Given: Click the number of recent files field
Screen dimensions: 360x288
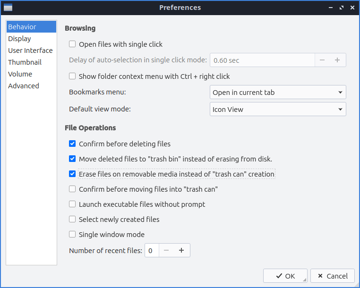Looking at the screenshot, I should coord(151,251).
